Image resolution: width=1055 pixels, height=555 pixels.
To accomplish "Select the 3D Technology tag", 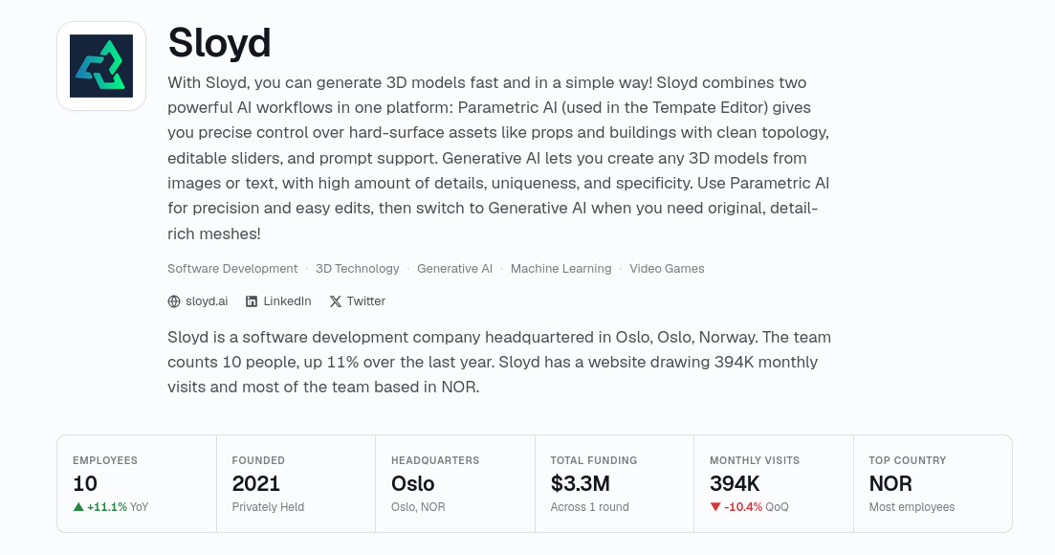I will tap(358, 269).
